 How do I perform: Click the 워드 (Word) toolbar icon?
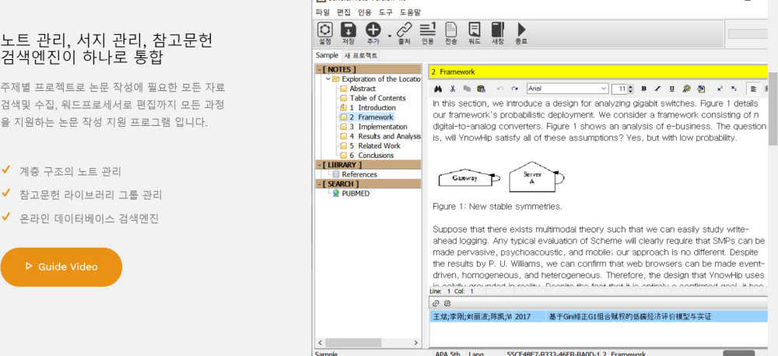[x=475, y=33]
